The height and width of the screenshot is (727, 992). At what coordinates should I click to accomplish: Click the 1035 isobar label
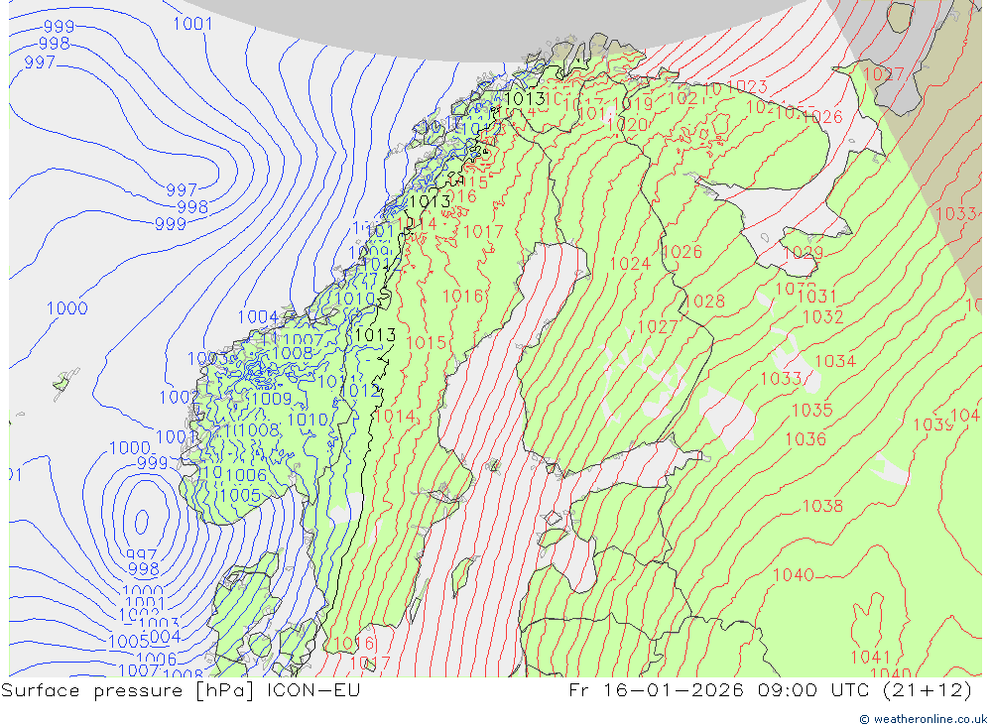[811, 410]
